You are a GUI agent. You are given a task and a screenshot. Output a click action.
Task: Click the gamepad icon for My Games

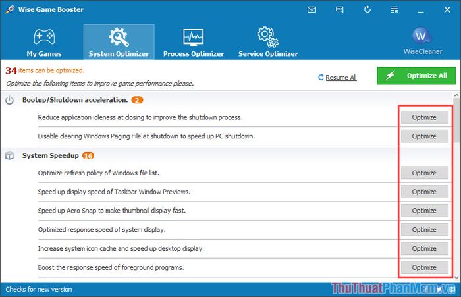(44, 36)
